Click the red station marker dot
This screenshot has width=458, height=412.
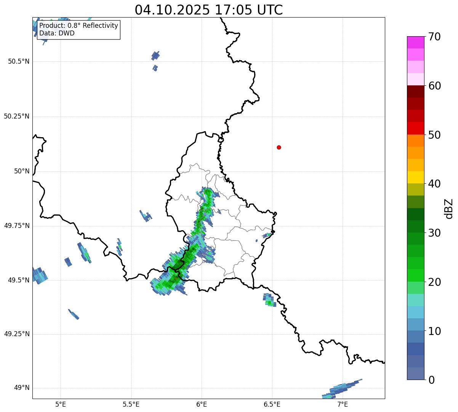point(279,147)
